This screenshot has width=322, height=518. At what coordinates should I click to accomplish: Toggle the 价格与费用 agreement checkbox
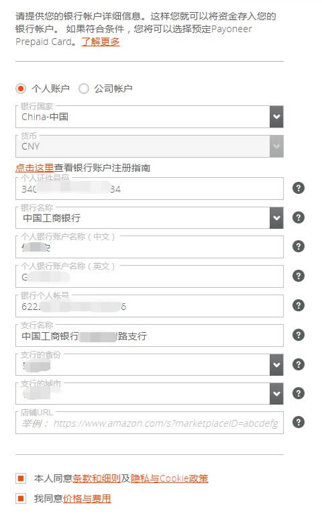click(x=21, y=498)
